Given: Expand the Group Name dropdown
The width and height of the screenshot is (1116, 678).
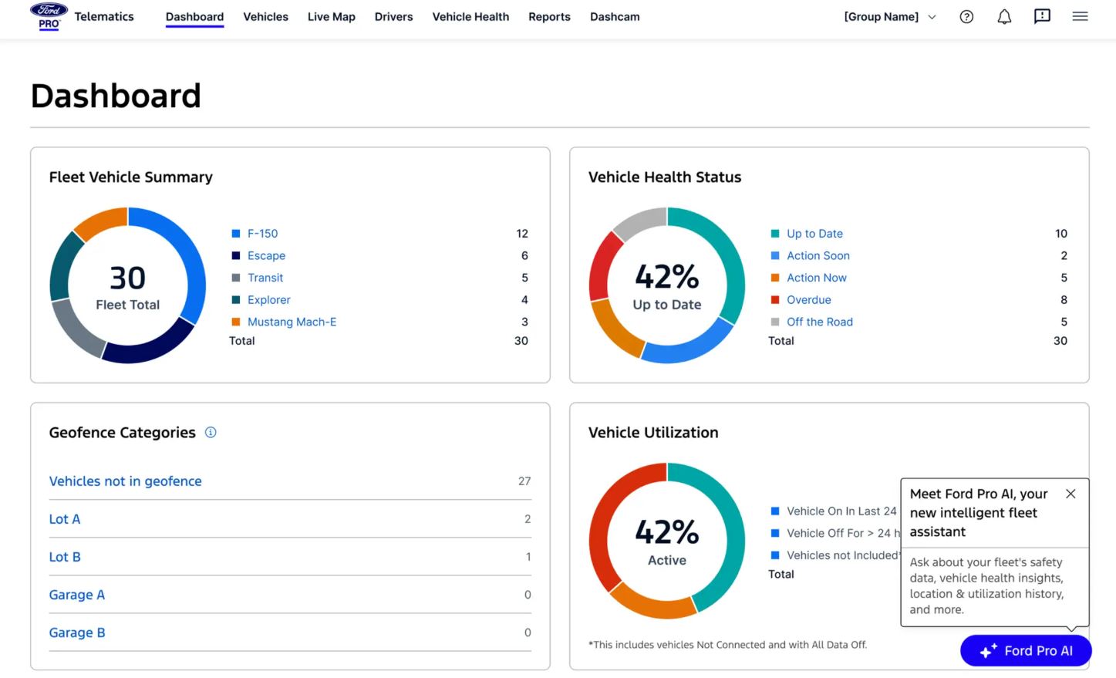Looking at the screenshot, I should tap(890, 17).
